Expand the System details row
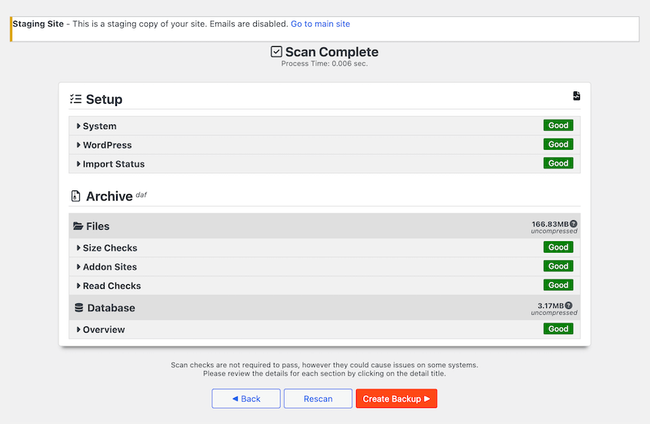Screen dimensions: 650x424 [x=99, y=126]
